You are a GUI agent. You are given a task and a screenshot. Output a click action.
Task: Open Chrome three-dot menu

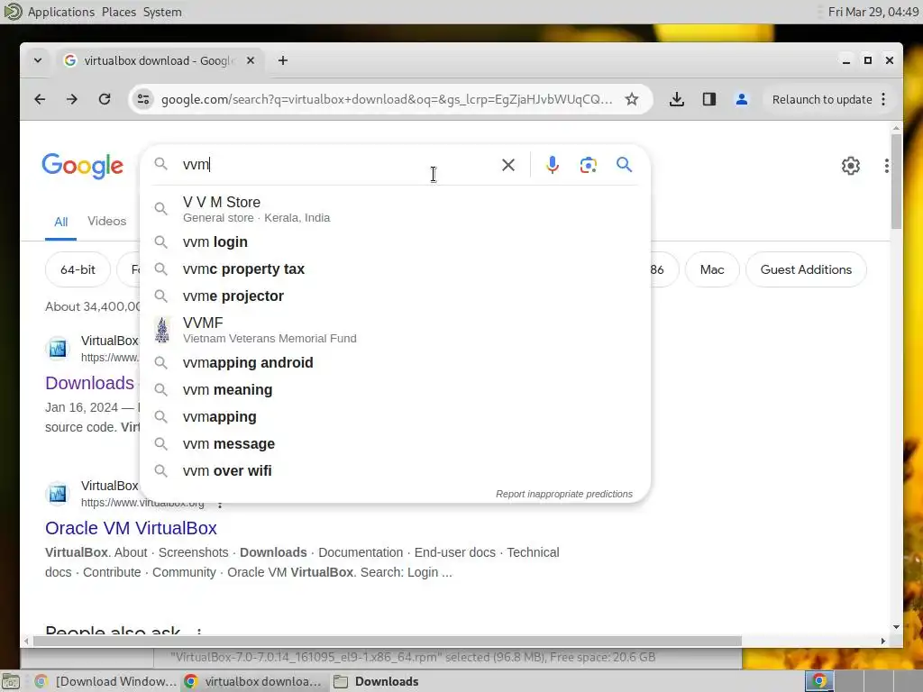click(x=883, y=99)
